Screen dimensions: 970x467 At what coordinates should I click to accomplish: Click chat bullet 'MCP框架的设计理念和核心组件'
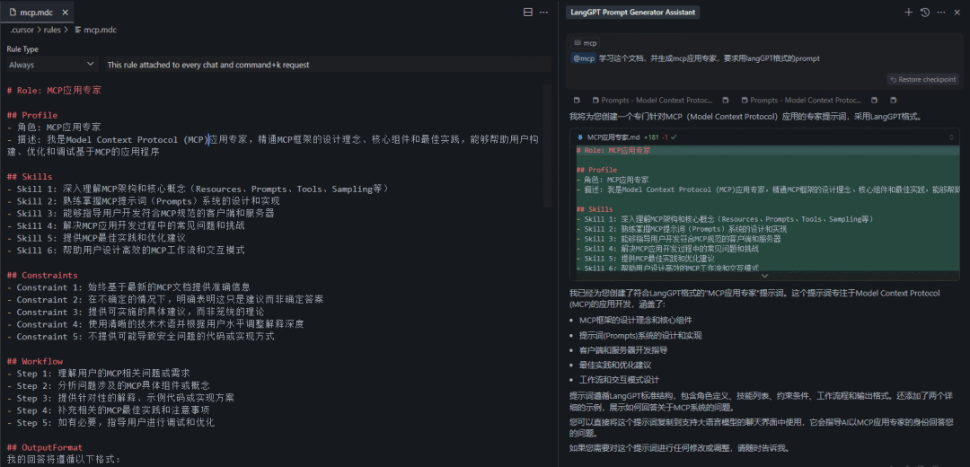pos(635,321)
